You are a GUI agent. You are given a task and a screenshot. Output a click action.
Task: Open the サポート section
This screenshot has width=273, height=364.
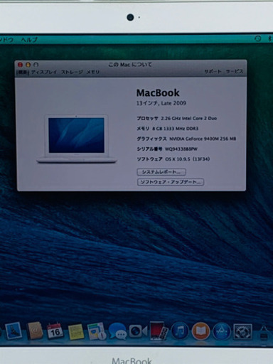213,71
